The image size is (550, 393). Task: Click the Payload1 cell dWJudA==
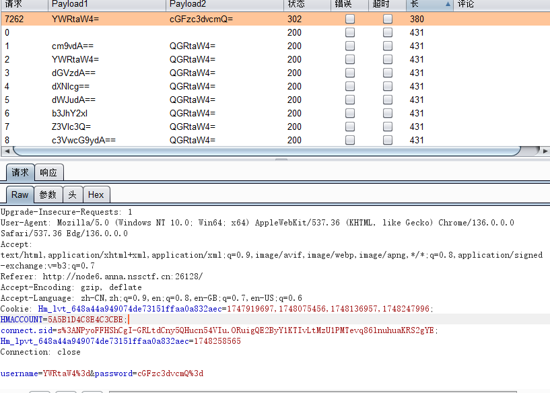[x=73, y=100]
